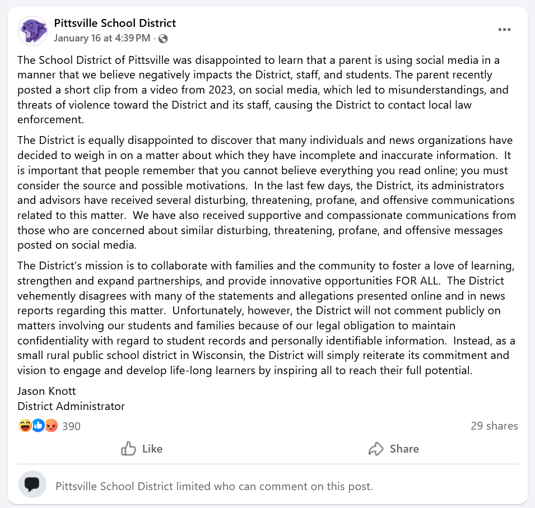The height and width of the screenshot is (508, 535).
Task: Like the post using the Like button
Action: tap(141, 449)
